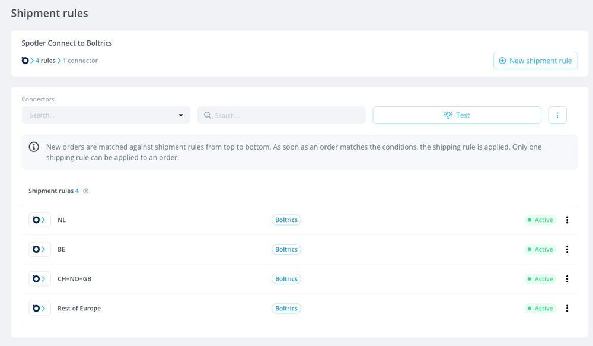Click the Active status of BE rule
The height and width of the screenshot is (346, 593).
pos(540,249)
